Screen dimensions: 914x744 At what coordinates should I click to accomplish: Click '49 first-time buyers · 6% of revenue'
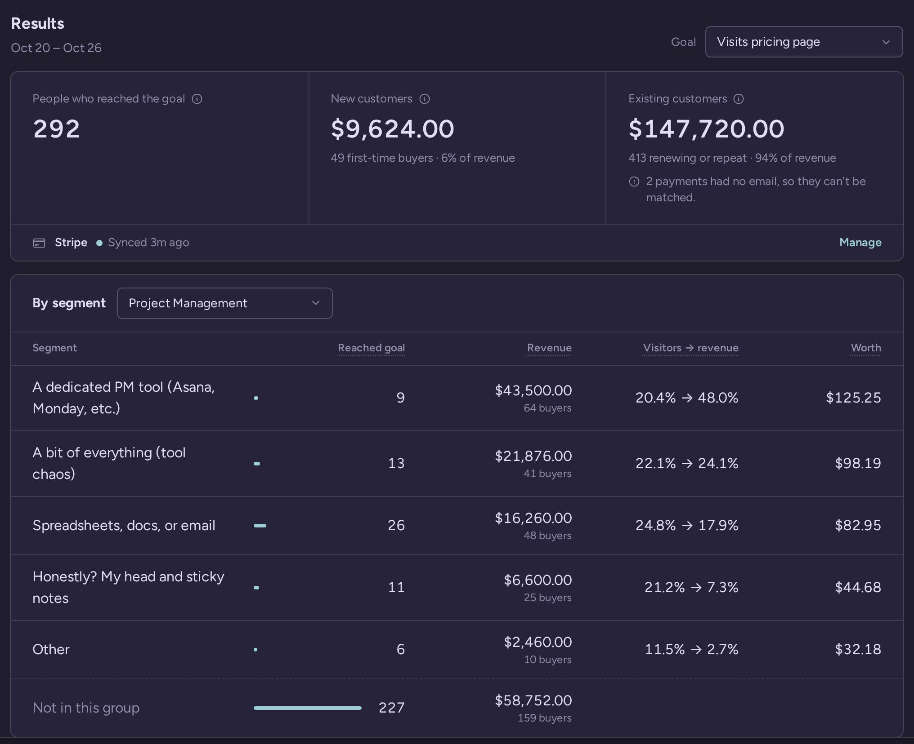click(x=423, y=158)
